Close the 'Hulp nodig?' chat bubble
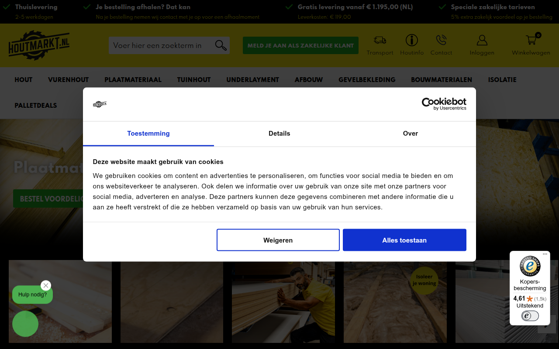Screen dimensions: 559x349 (46, 285)
